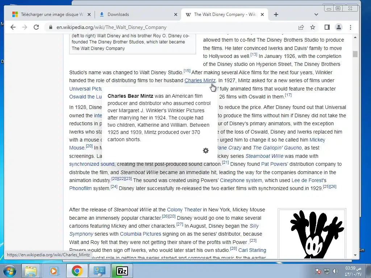Click the vertical scrollbar thumb
Screen dimensions: 371x278
click(355, 54)
